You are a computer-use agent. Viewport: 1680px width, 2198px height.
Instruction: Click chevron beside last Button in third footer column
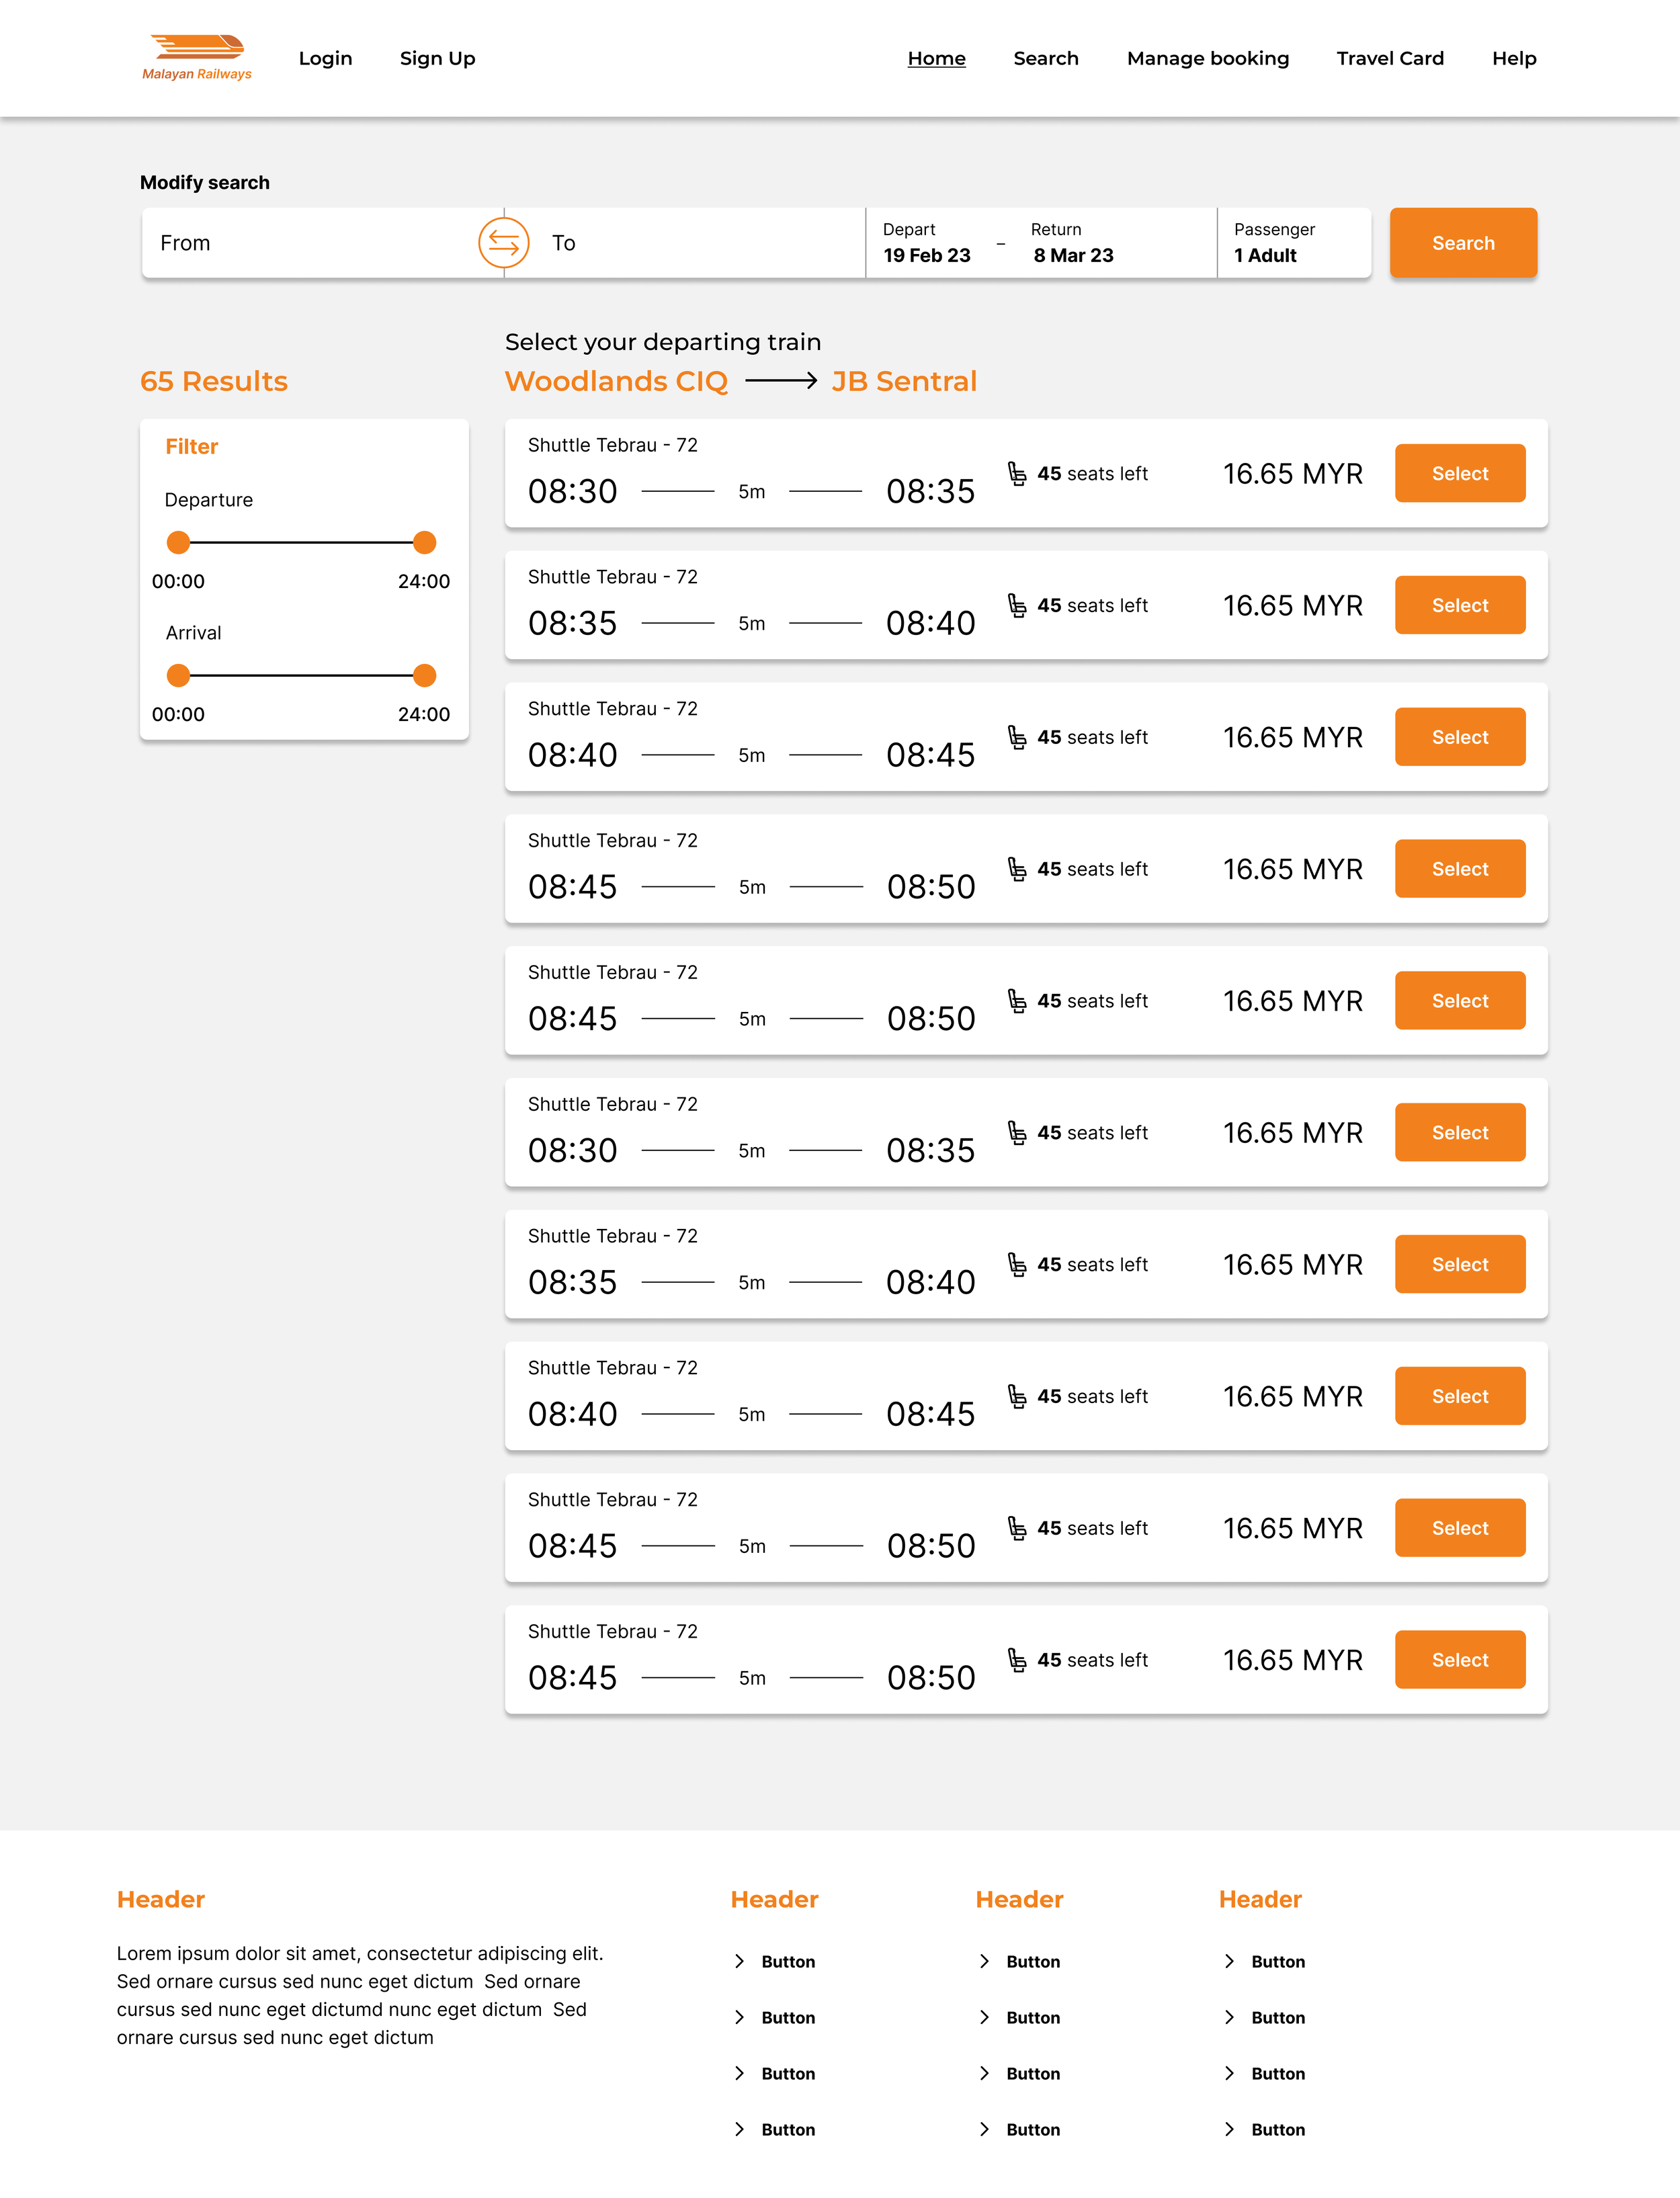1229,2129
